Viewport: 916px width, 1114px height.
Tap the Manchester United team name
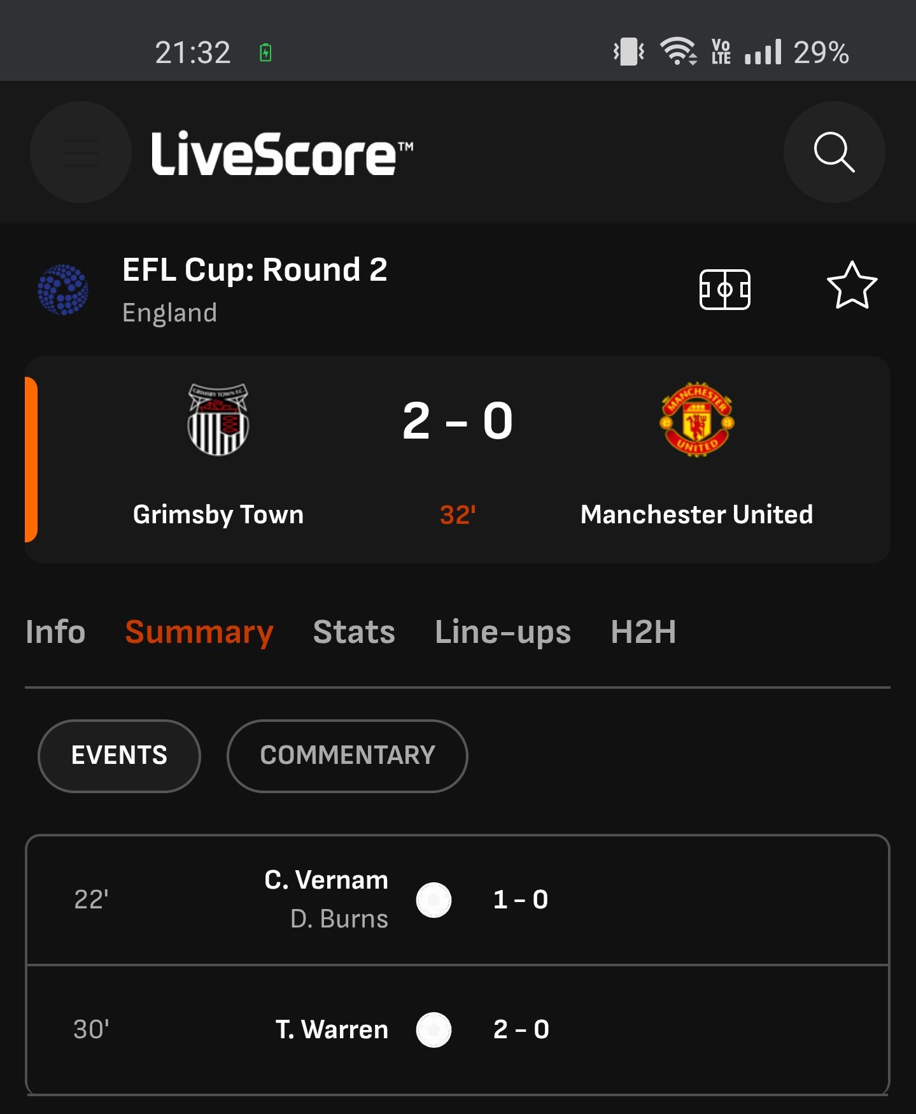[x=697, y=514]
